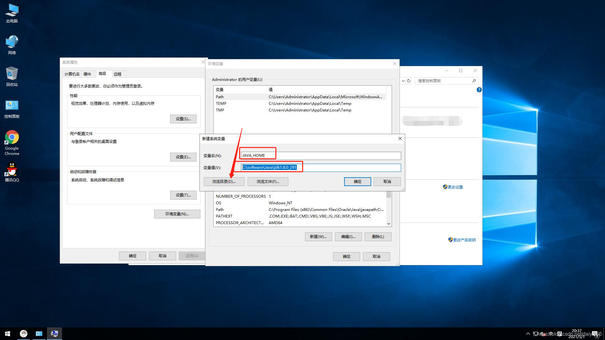Click the 确定 confirm button in 新建系统变量
Screen dimensions: 605x340
click(x=357, y=181)
